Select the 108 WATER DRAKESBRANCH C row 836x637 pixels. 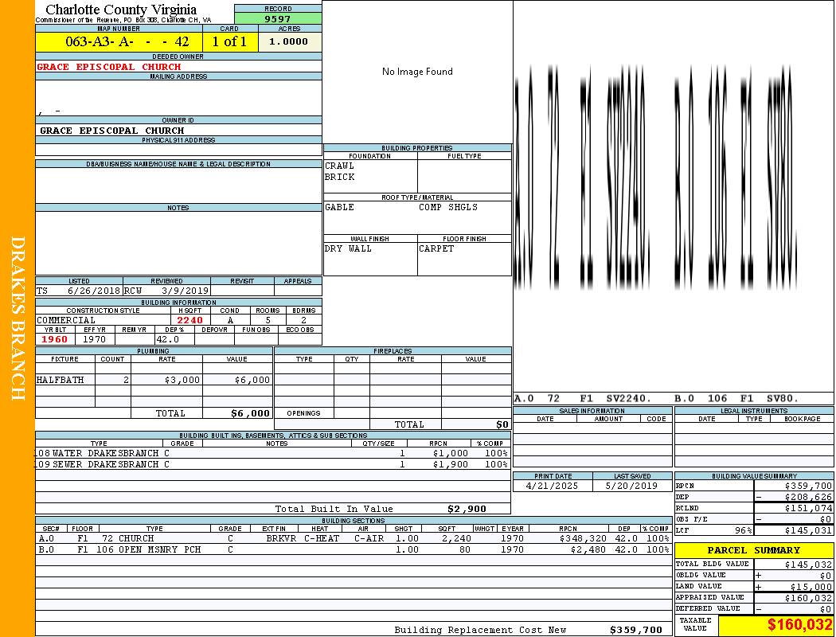click(x=272, y=453)
